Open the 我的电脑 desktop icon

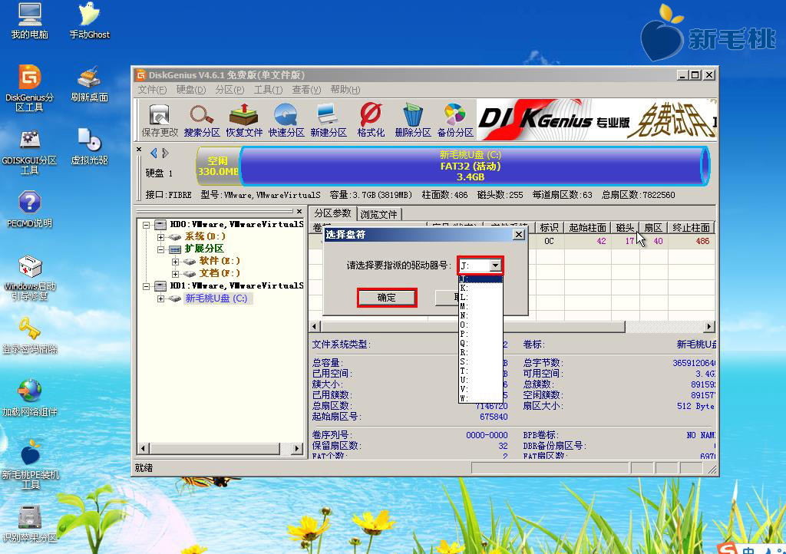point(30,21)
